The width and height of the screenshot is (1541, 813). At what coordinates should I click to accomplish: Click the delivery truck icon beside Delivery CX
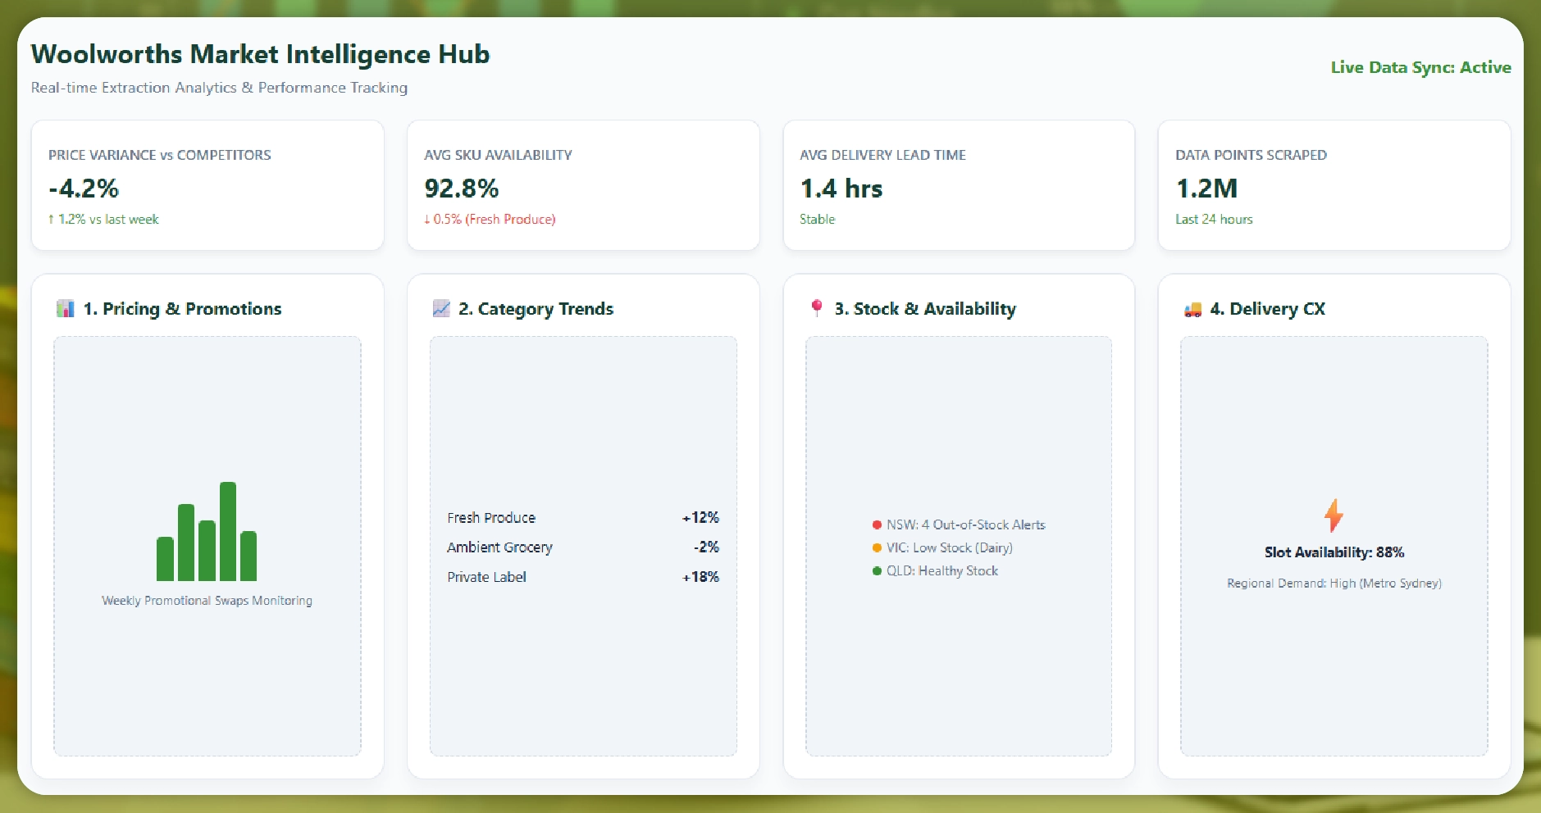(x=1192, y=309)
